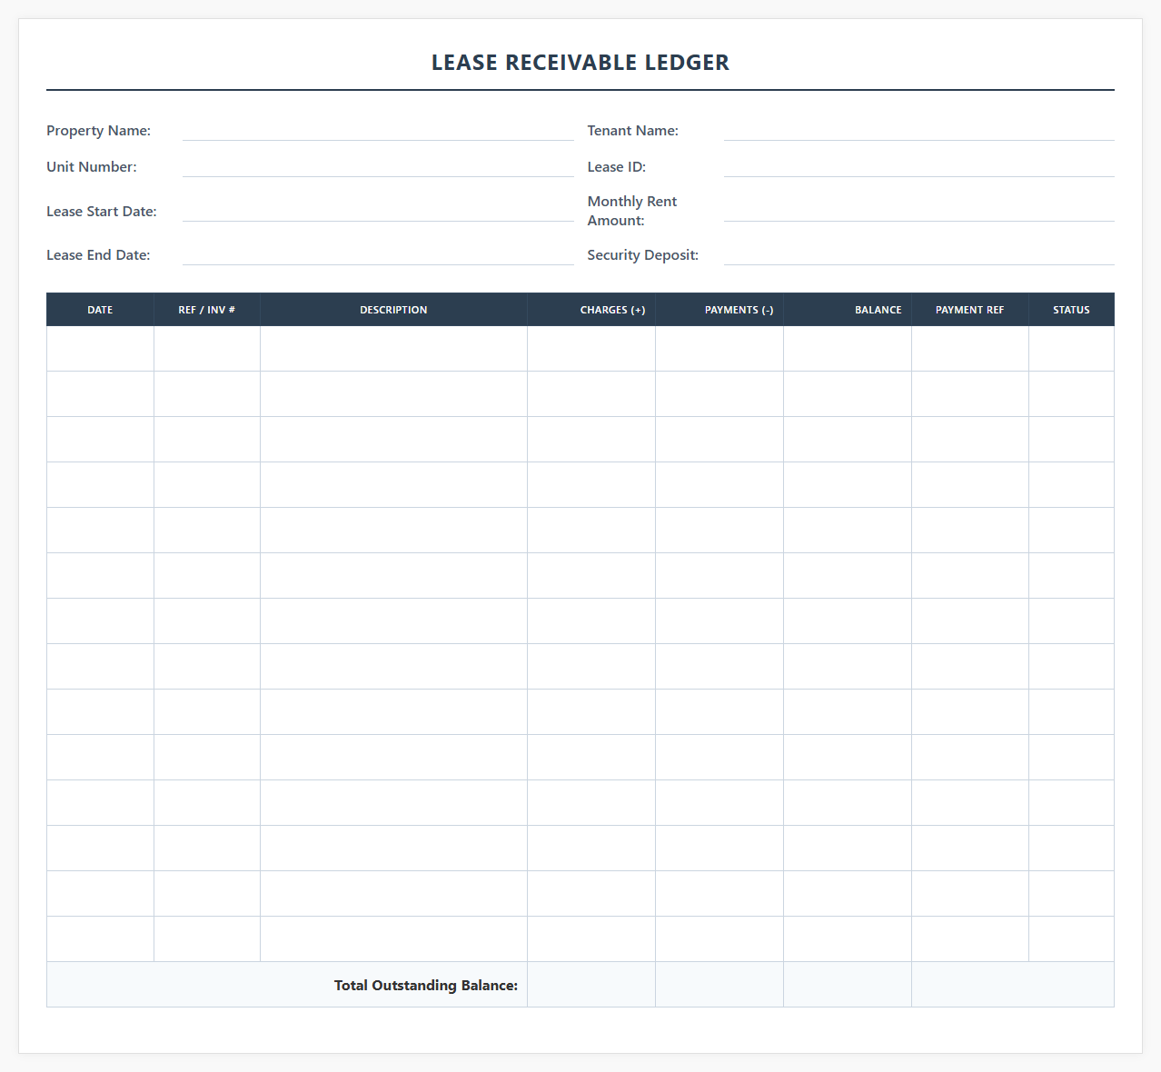Click the total charges cell in the footer row
This screenshot has width=1161, height=1072.
[591, 985]
